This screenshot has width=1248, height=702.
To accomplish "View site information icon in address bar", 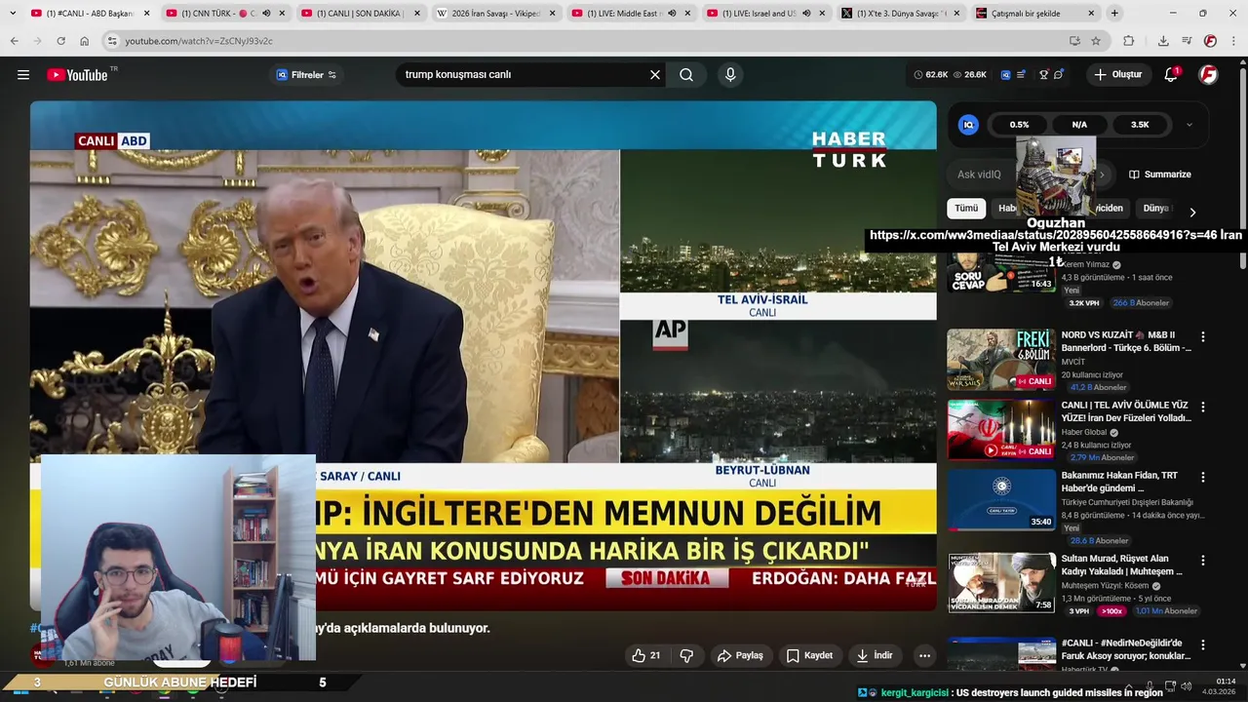I will pyautogui.click(x=112, y=41).
